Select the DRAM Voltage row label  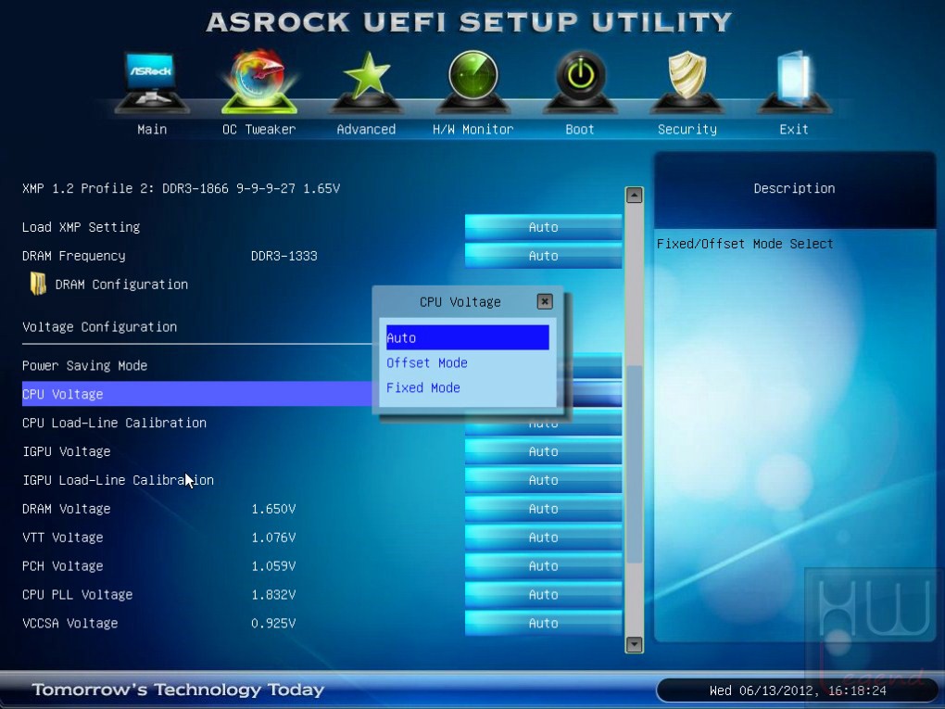pos(67,509)
